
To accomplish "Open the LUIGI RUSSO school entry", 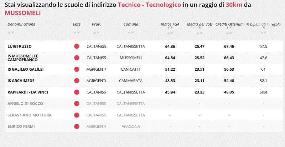I will [x=20, y=47].
